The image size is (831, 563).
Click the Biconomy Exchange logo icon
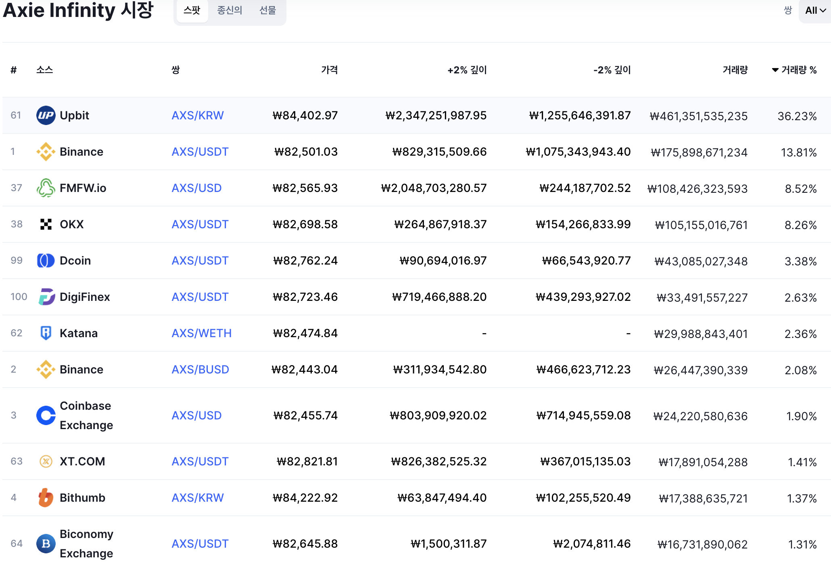(x=46, y=544)
